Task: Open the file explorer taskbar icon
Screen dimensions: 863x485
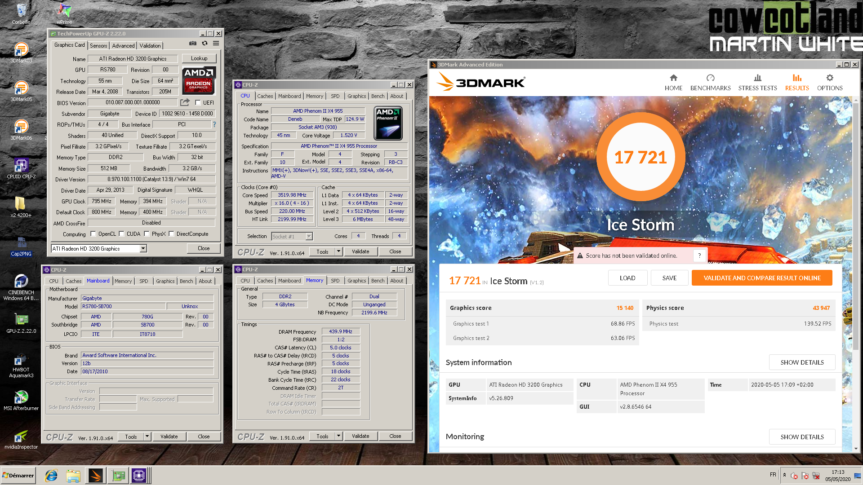Action: tap(73, 476)
